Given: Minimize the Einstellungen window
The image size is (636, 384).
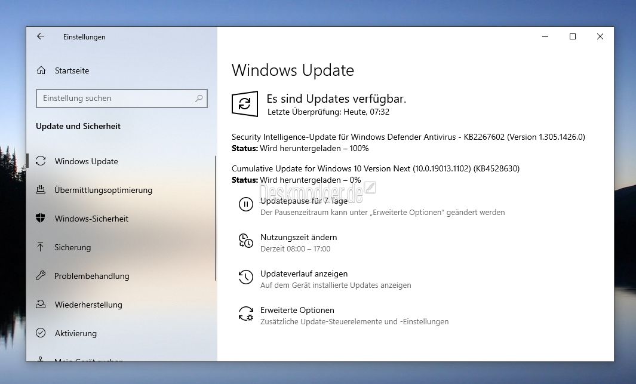Looking at the screenshot, I should click(545, 36).
